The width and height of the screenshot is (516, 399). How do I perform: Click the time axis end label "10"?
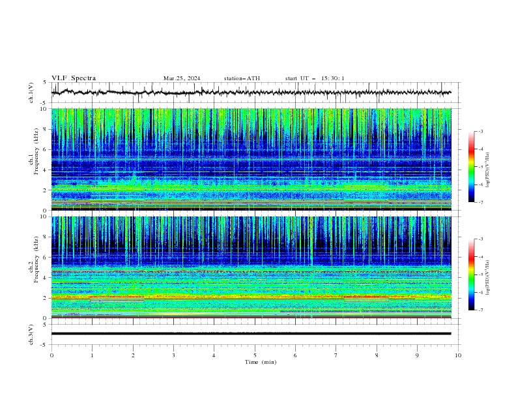coord(458,355)
